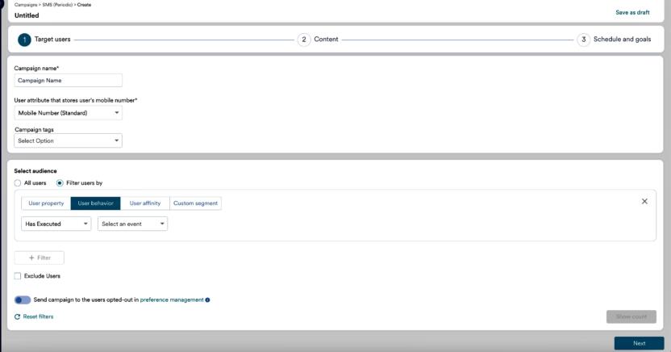Switch to the User affinity tab
The image size is (671, 352).
(145, 203)
